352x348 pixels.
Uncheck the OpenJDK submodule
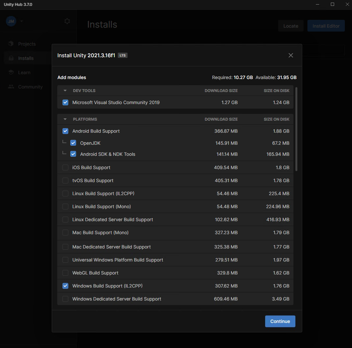tap(73, 143)
